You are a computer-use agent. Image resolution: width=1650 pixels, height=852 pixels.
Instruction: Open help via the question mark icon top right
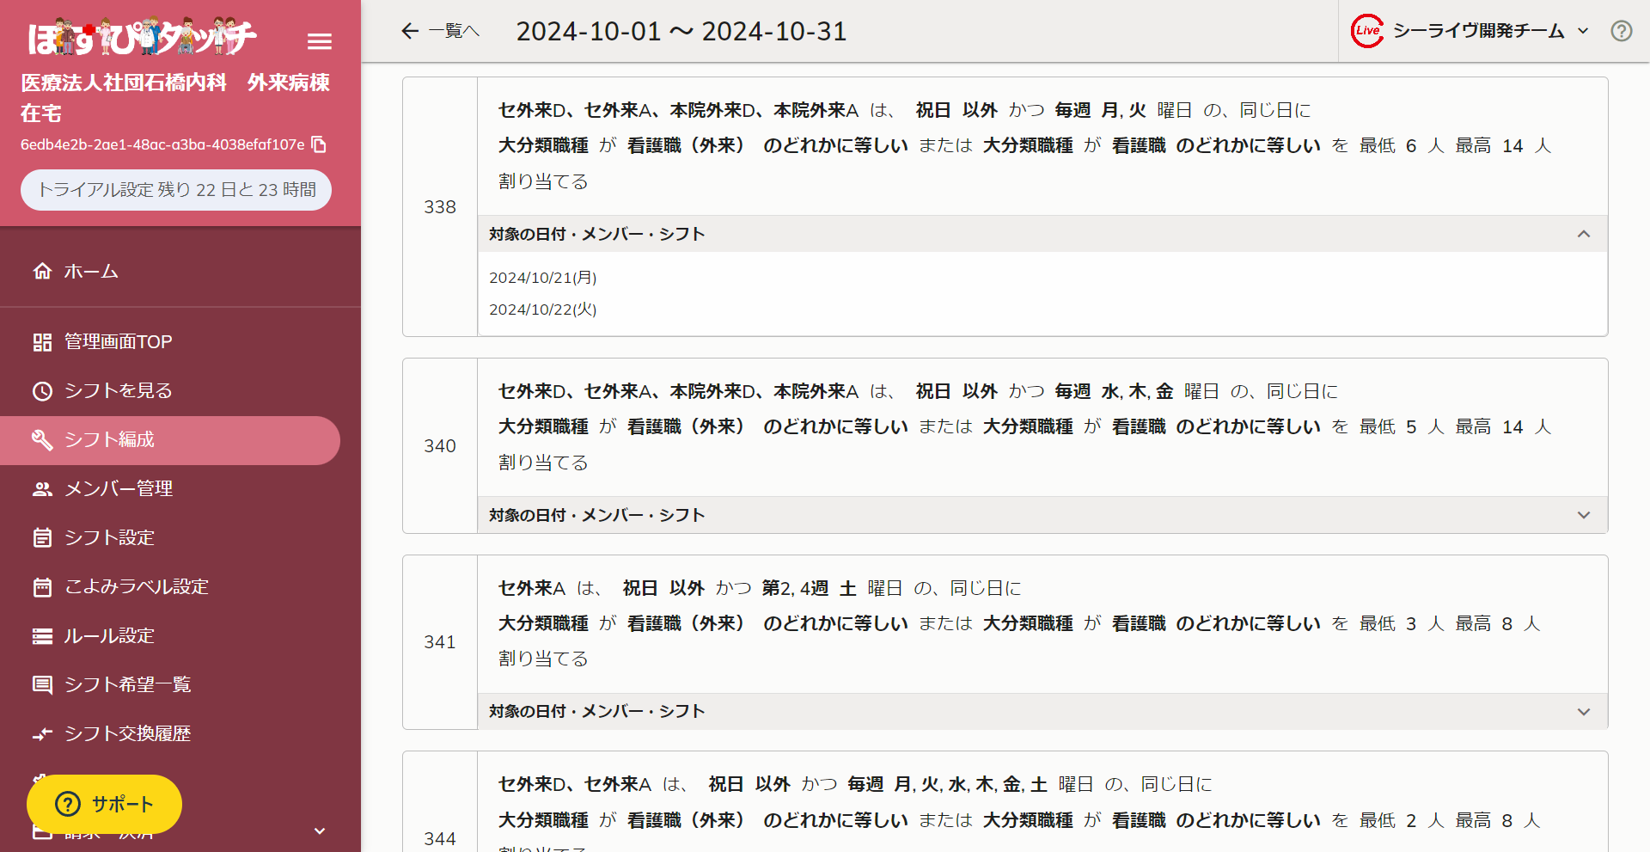pyautogui.click(x=1622, y=31)
